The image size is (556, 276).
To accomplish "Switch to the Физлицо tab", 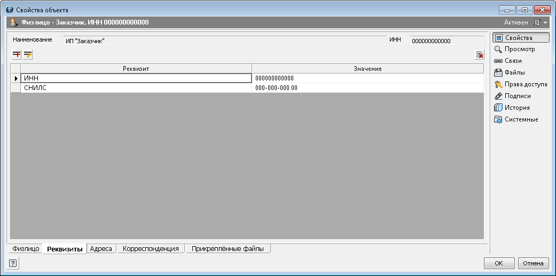I will pyautogui.click(x=26, y=249).
